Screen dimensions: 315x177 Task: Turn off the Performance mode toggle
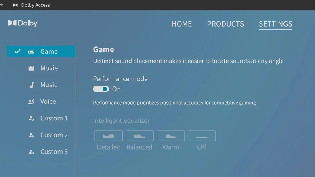[101, 89]
